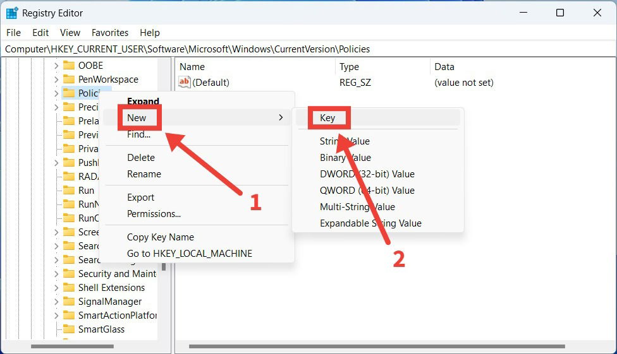Expand the Shell Extensions node
617x354 pixels.
point(56,288)
